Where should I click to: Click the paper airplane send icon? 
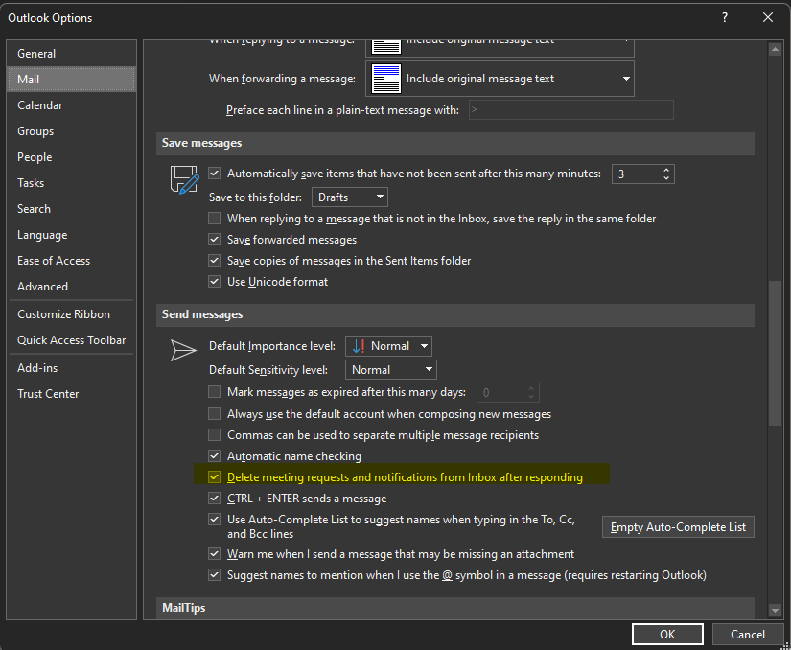click(183, 350)
